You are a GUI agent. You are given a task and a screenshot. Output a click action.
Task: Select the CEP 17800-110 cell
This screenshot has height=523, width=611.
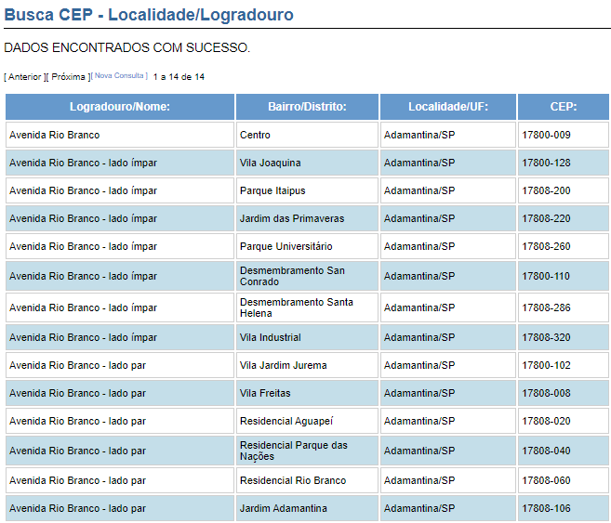pyautogui.click(x=564, y=276)
